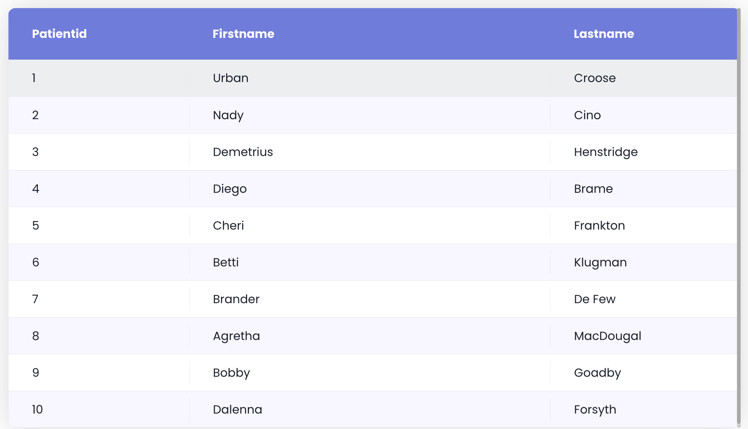Viewport: 748px width, 429px height.
Task: Click the Firstname column header
Action: pos(243,34)
